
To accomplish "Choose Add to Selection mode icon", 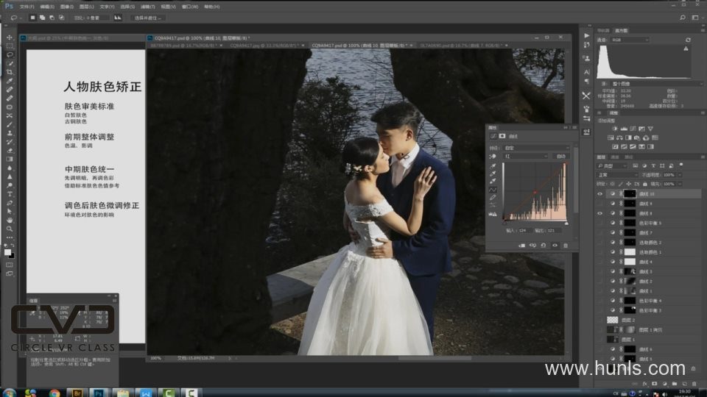I will (x=43, y=18).
